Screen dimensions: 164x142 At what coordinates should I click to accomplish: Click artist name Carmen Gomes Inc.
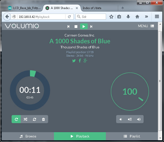[80, 35]
